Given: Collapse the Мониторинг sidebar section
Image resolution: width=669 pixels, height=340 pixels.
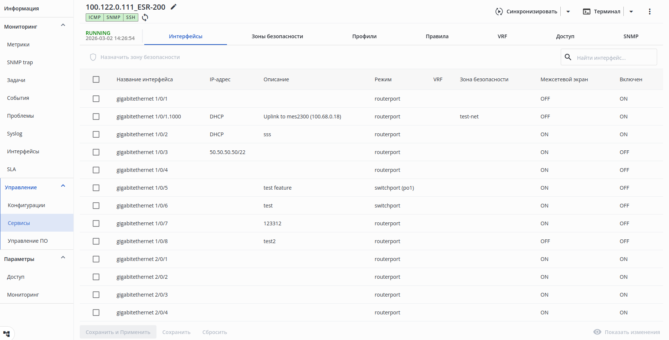Looking at the screenshot, I should [63, 25].
